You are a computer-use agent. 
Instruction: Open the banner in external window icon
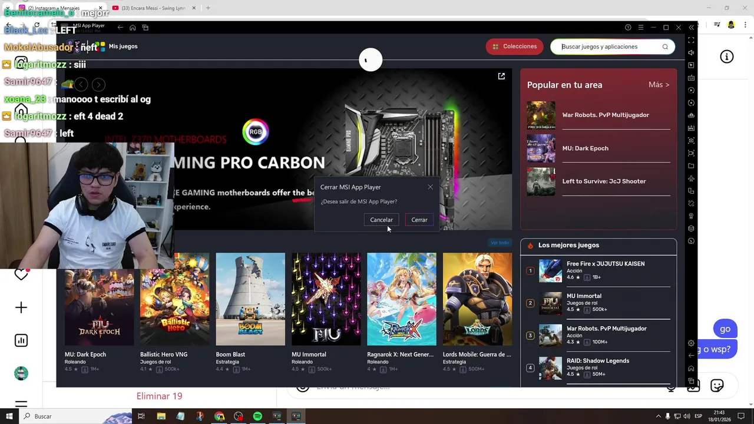(x=501, y=76)
